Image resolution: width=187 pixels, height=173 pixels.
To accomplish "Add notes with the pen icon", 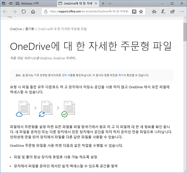I will 163,12.
